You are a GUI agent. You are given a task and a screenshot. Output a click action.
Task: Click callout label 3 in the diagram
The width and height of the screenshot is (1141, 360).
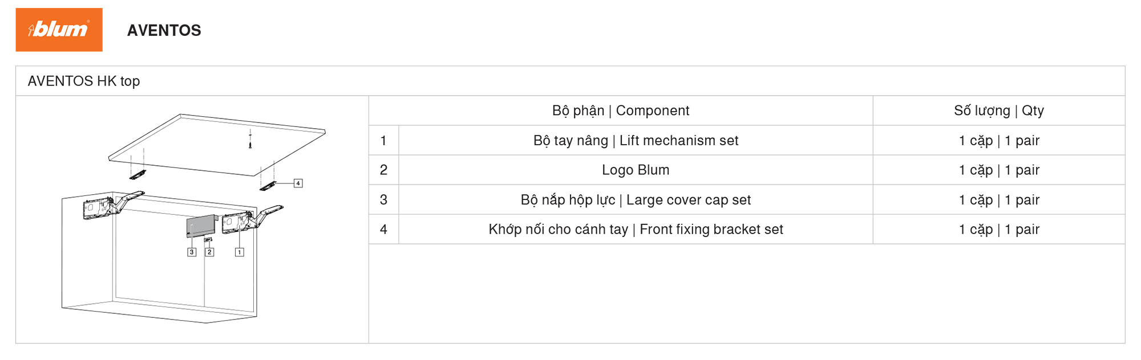click(192, 252)
